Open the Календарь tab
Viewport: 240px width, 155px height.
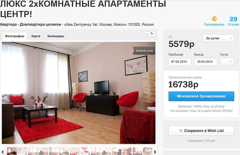click(x=56, y=36)
